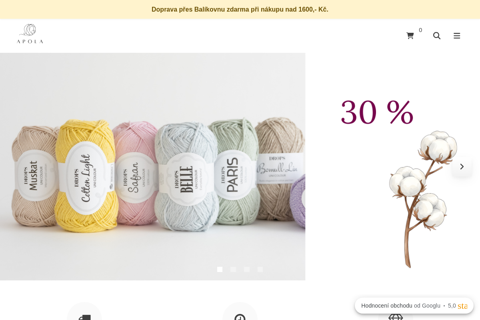The height and width of the screenshot is (320, 480).
Task: Open the hamburger navigation menu
Action: [457, 36]
